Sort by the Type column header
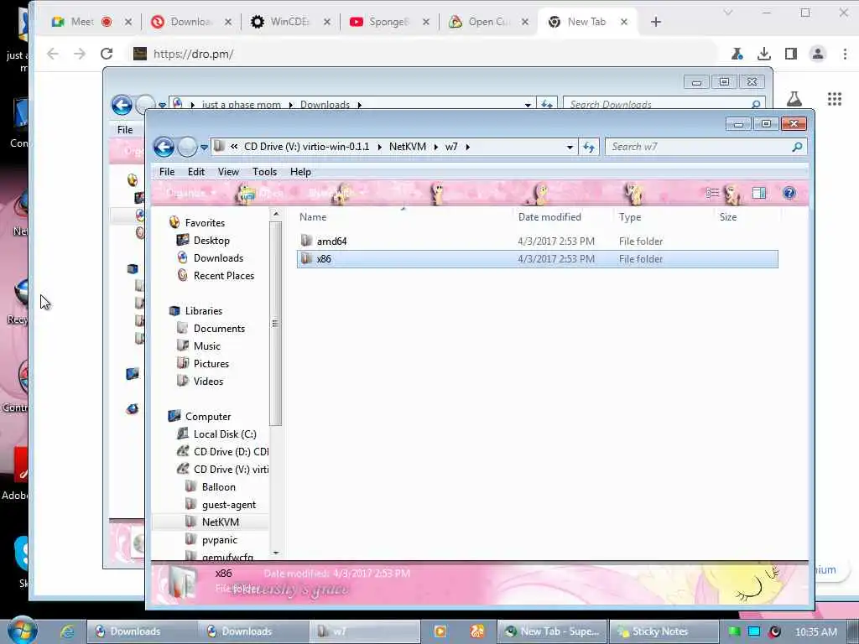Screen dimensions: 859x644 pyautogui.click(x=630, y=217)
